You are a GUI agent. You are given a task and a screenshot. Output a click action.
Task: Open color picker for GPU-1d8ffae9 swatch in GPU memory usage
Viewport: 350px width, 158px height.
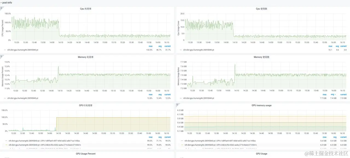(182, 141)
